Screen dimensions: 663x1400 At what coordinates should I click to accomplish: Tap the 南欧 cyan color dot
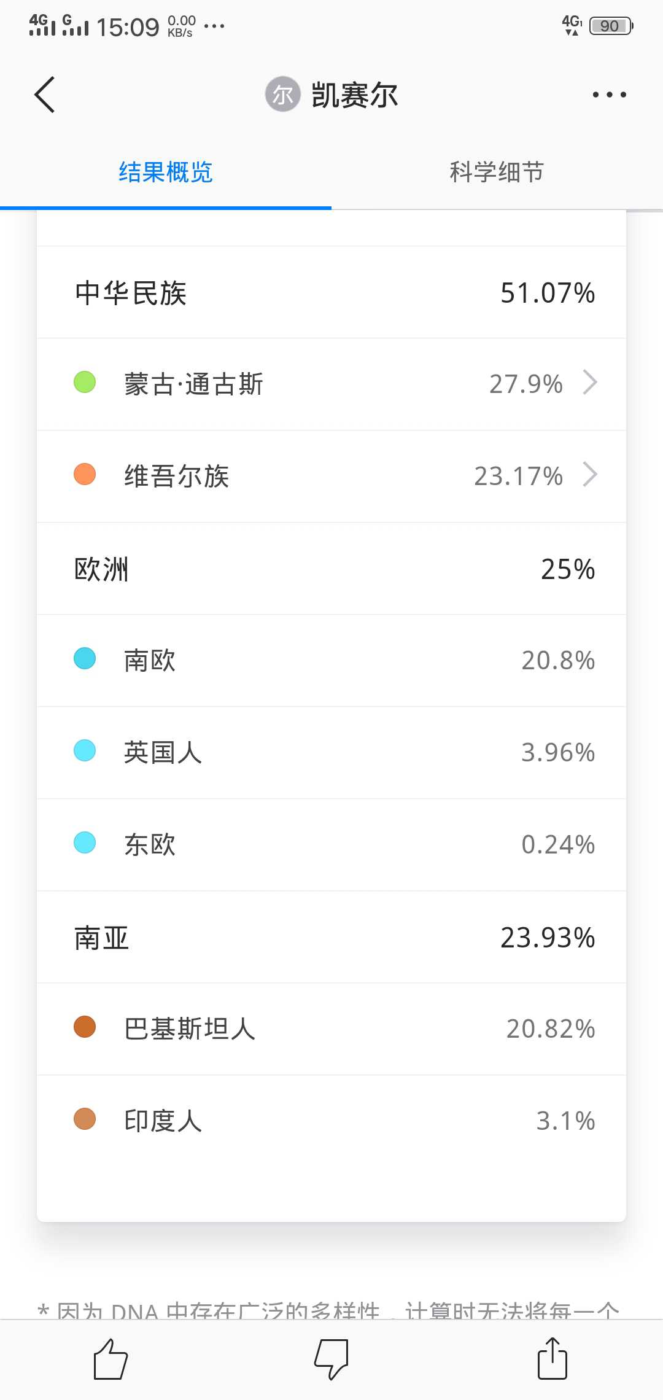click(85, 658)
